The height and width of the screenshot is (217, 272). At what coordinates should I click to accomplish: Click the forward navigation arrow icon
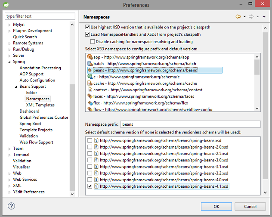click(x=251, y=16)
